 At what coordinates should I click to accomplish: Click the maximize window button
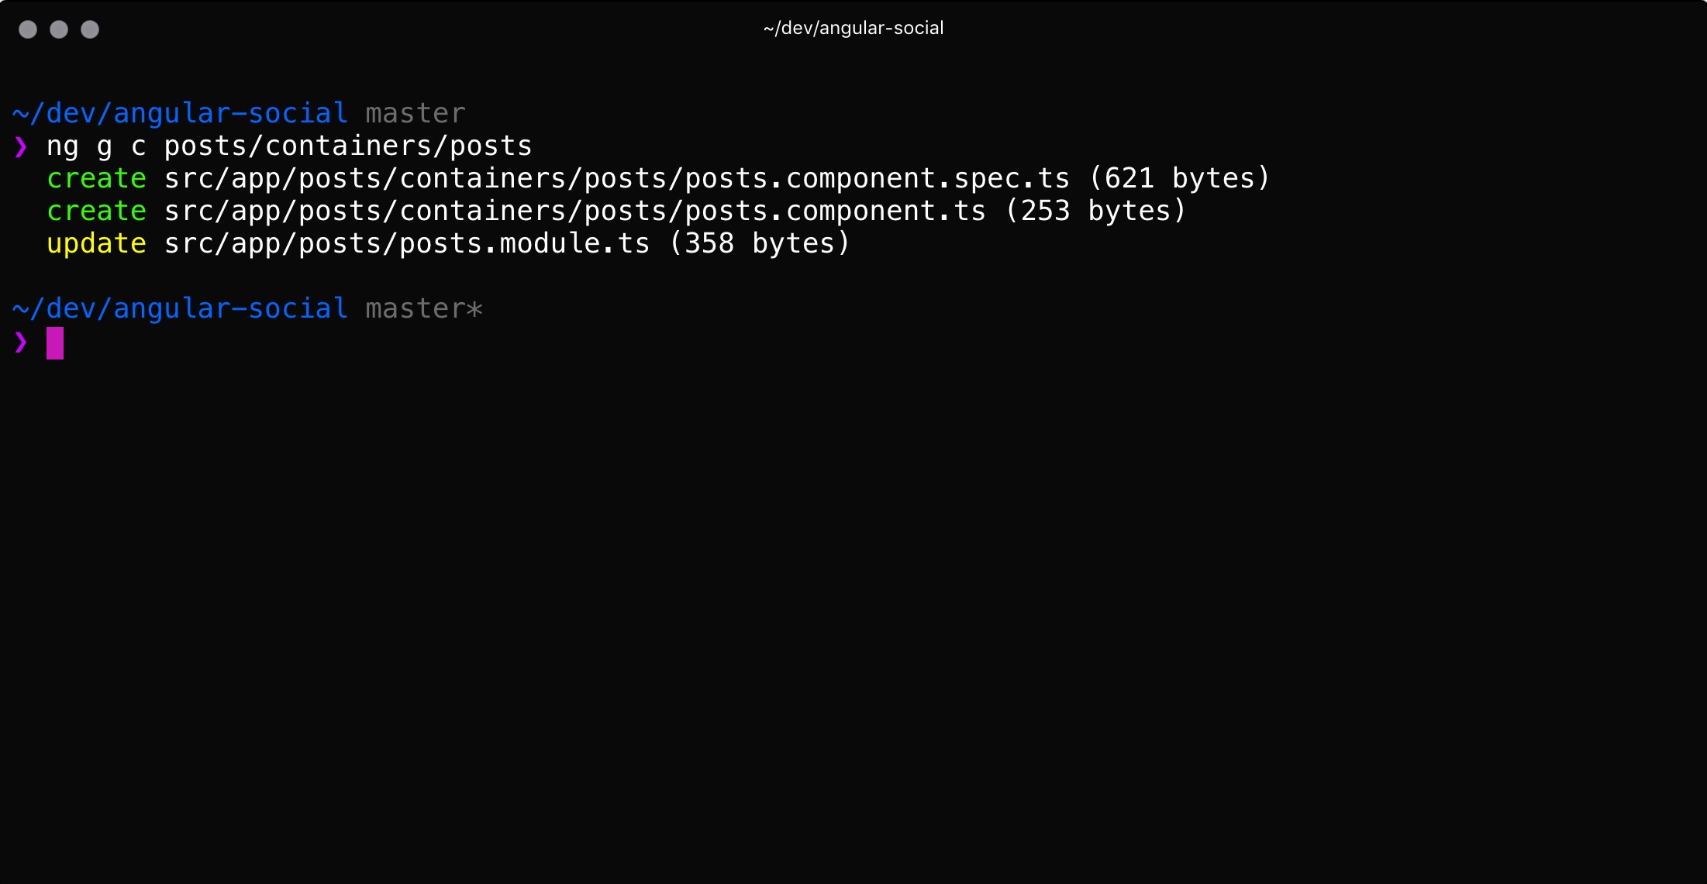point(90,29)
